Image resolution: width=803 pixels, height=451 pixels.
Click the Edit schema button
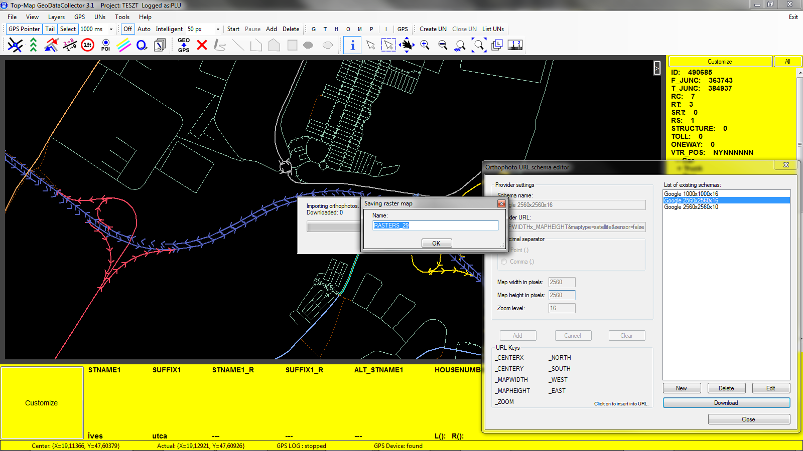[771, 388]
